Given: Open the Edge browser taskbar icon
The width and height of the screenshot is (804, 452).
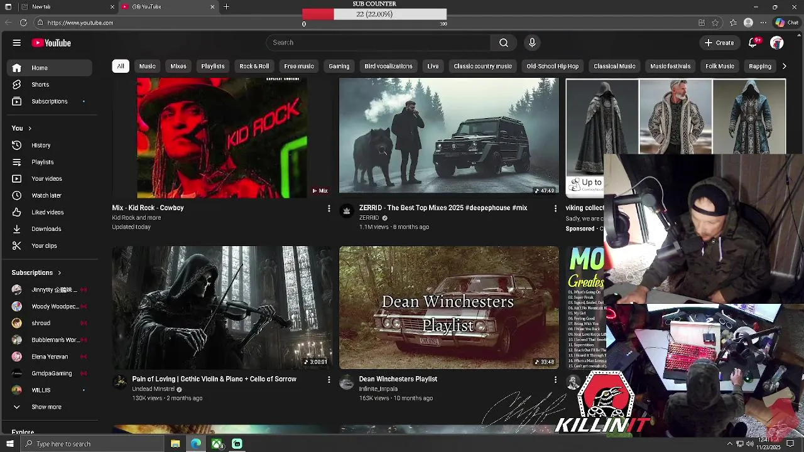Looking at the screenshot, I should 196,444.
